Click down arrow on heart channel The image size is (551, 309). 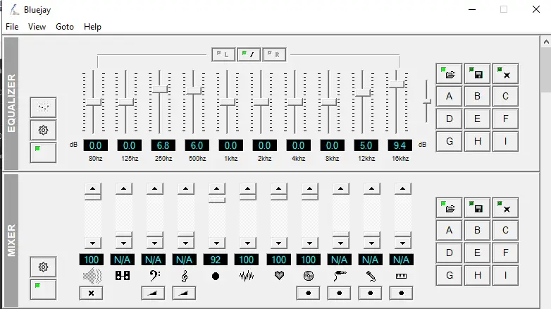[278, 243]
